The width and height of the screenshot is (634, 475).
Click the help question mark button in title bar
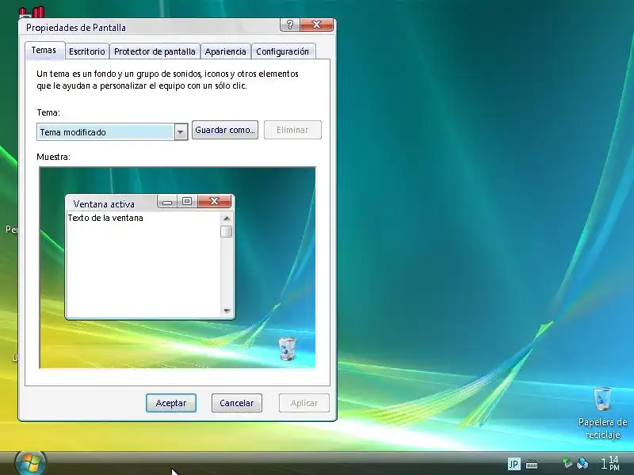[289, 25]
